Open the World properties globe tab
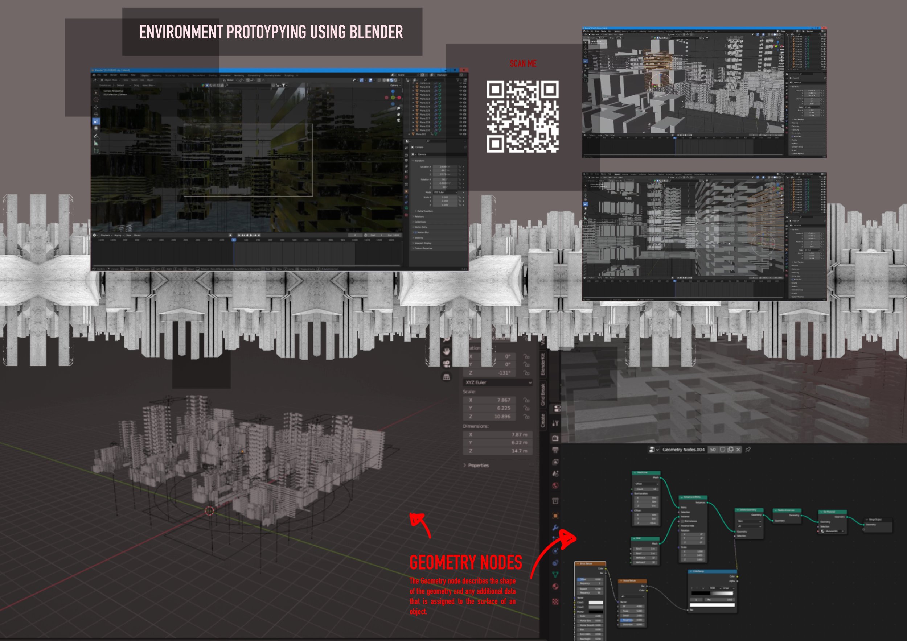Screen dimensions: 907x641 click(x=555, y=485)
